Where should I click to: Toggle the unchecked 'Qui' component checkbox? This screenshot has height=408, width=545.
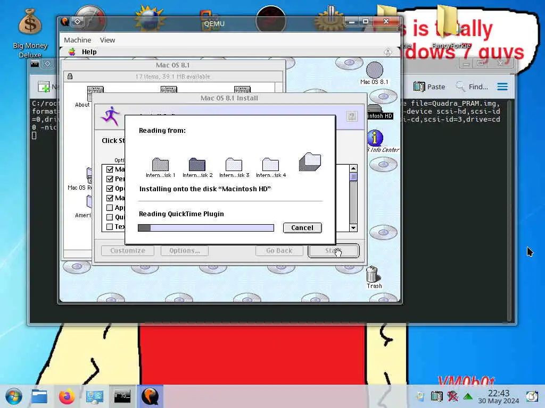point(110,217)
